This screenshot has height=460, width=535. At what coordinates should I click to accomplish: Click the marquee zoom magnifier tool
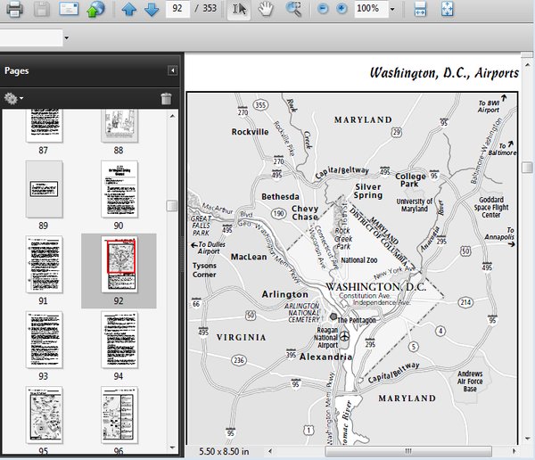click(293, 10)
